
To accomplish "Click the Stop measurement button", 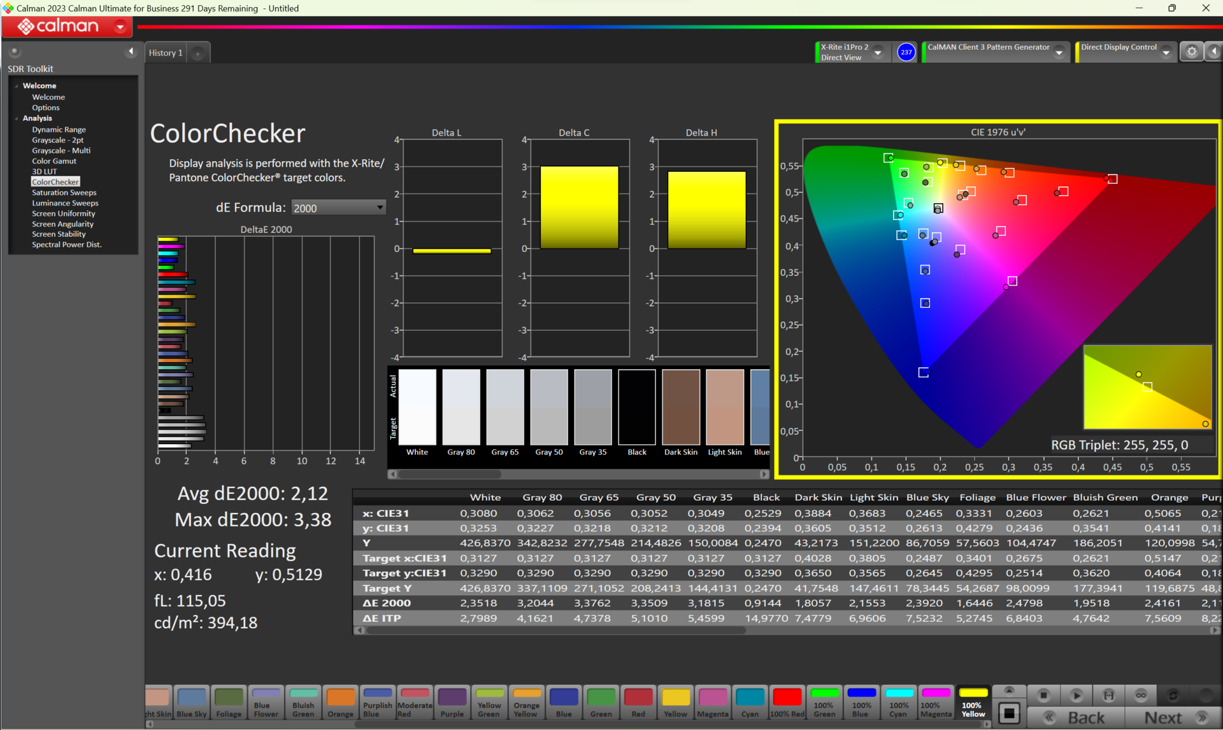I will [x=1043, y=695].
